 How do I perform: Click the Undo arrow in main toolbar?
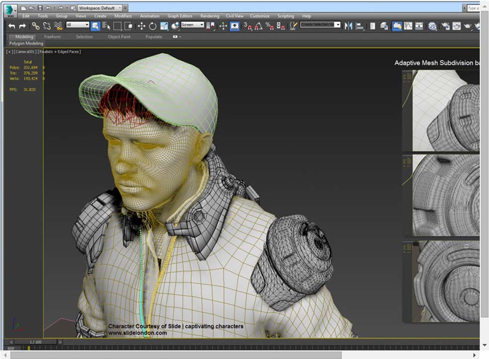pos(12,26)
